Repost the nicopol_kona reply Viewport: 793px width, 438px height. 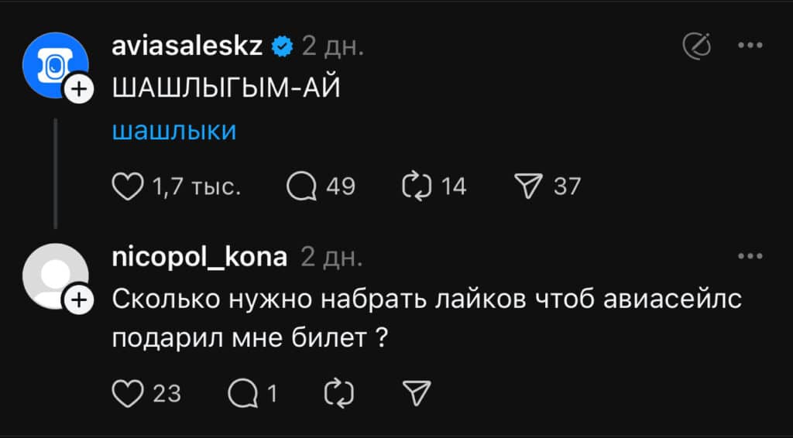(x=340, y=394)
